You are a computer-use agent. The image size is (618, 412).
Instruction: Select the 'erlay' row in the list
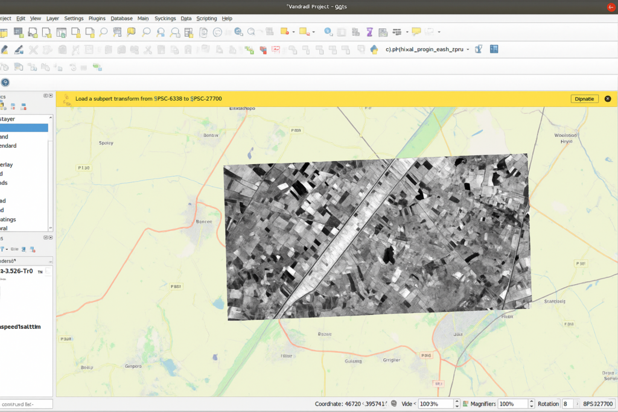pos(24,165)
